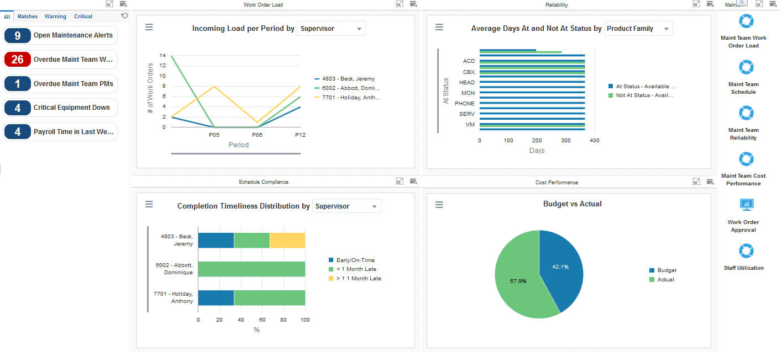The image size is (782, 352).
Task: Toggle Budget legend entry on pie chart
Action: [663, 270]
